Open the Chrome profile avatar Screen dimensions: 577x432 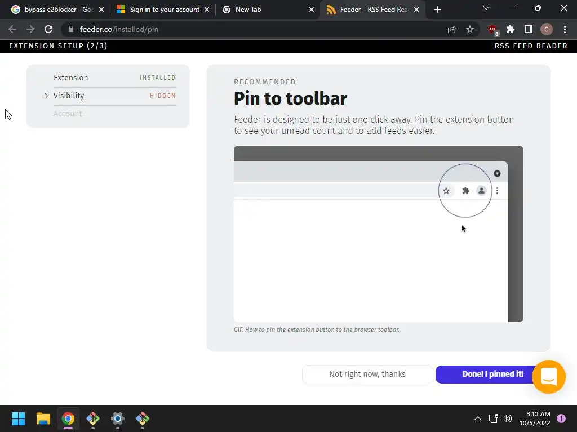(x=547, y=29)
